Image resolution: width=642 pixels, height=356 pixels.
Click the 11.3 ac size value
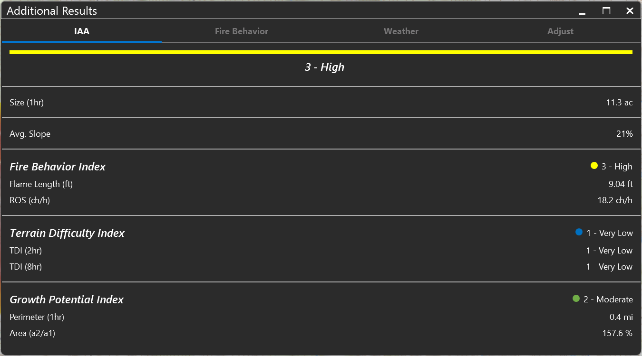(x=619, y=103)
